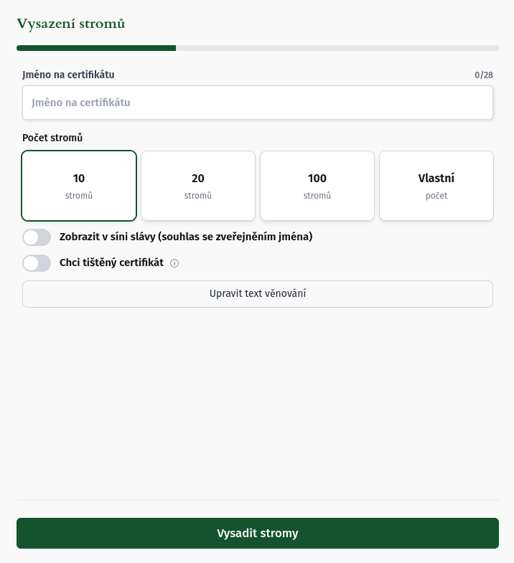
Task: Enable the hall of fame display toggle
Action: pos(37,237)
